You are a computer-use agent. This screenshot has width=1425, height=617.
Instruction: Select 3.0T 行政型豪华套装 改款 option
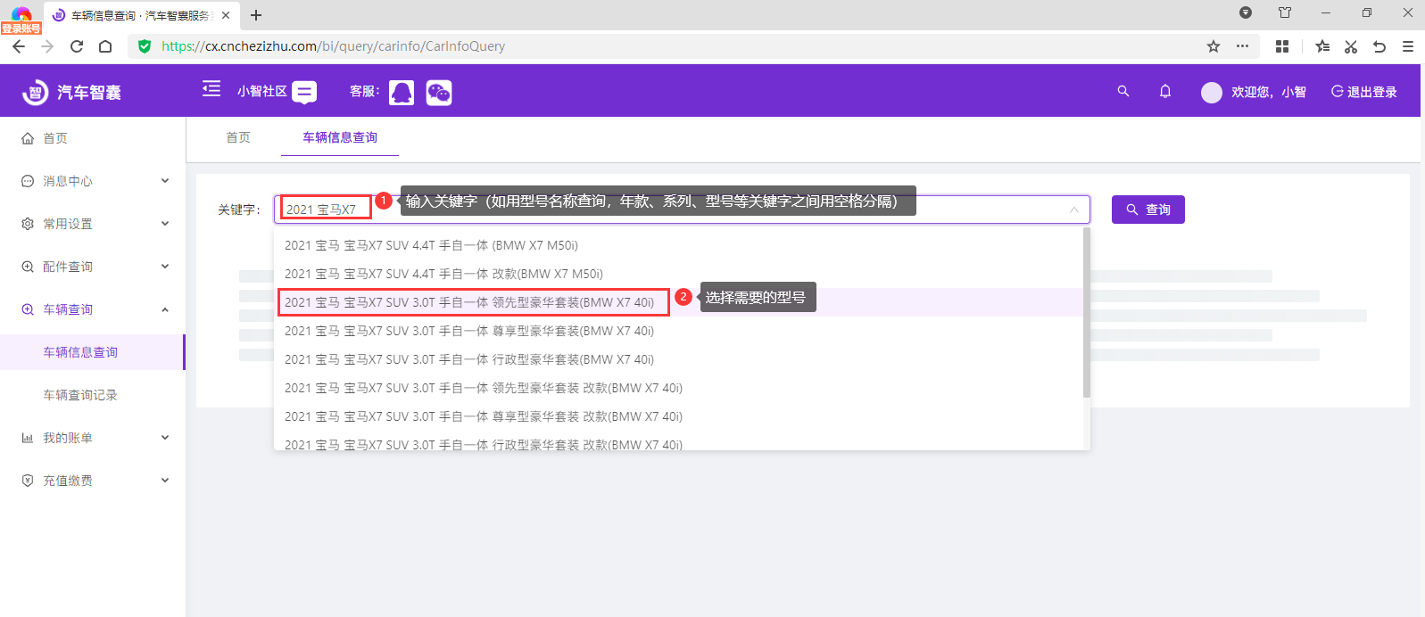click(x=678, y=441)
